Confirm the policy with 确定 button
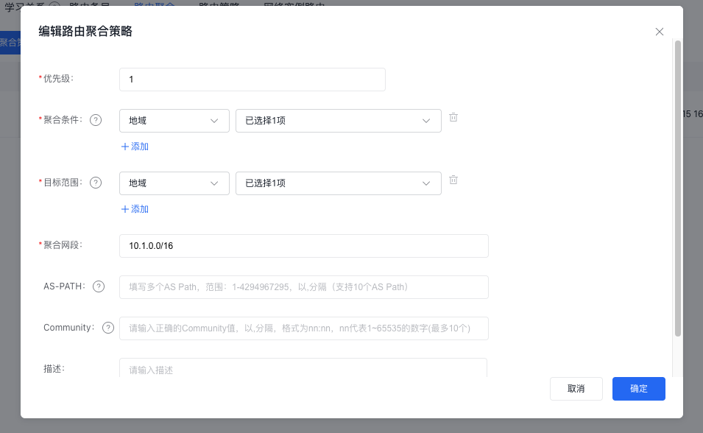 click(639, 389)
